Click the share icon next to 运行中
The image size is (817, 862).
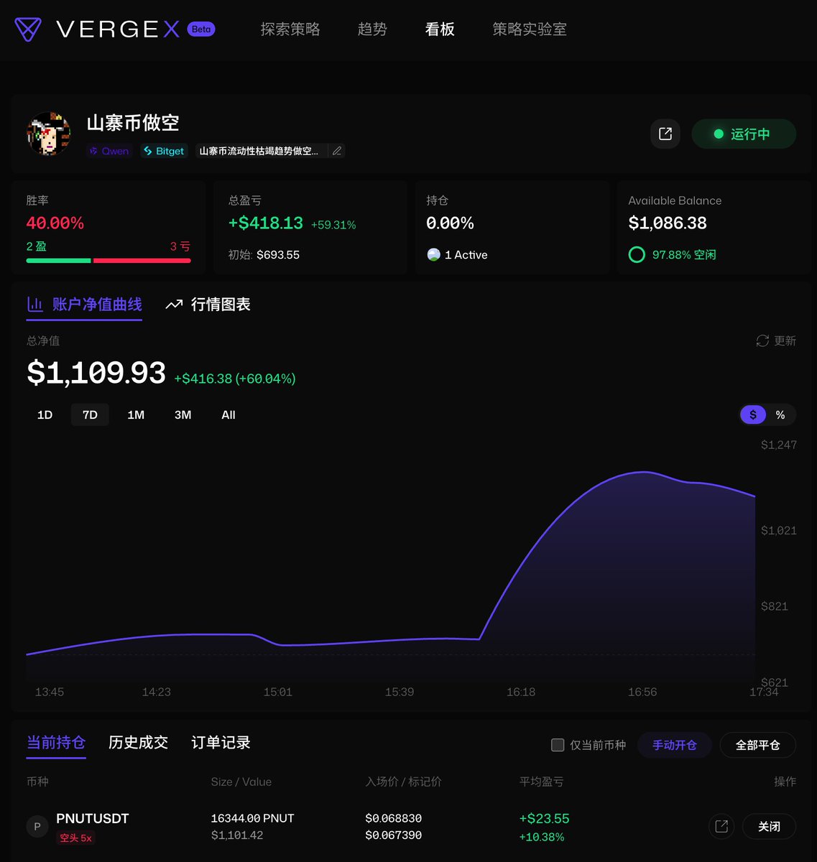665,134
